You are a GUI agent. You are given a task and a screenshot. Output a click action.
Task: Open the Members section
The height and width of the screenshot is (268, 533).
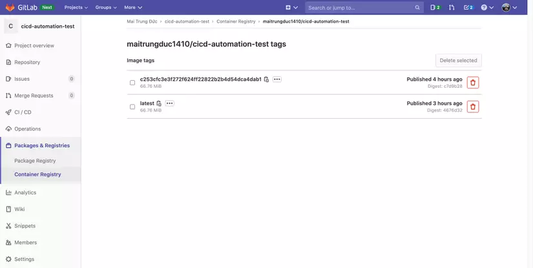pos(25,243)
